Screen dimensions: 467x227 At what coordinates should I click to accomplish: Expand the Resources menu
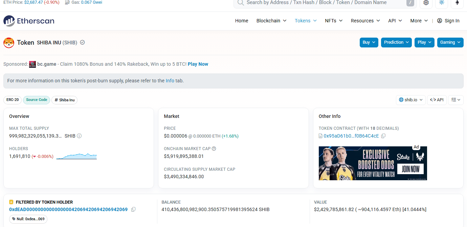[365, 21]
